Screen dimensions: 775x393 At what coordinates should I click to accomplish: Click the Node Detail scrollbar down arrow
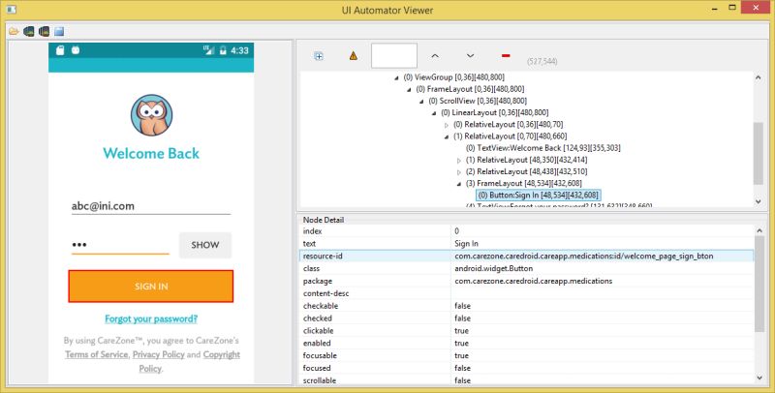tap(759, 378)
